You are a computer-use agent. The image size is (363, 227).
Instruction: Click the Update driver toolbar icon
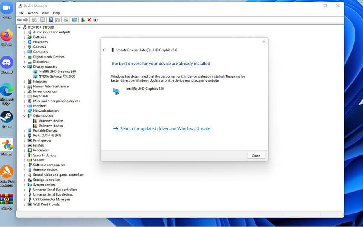[x=83, y=20]
